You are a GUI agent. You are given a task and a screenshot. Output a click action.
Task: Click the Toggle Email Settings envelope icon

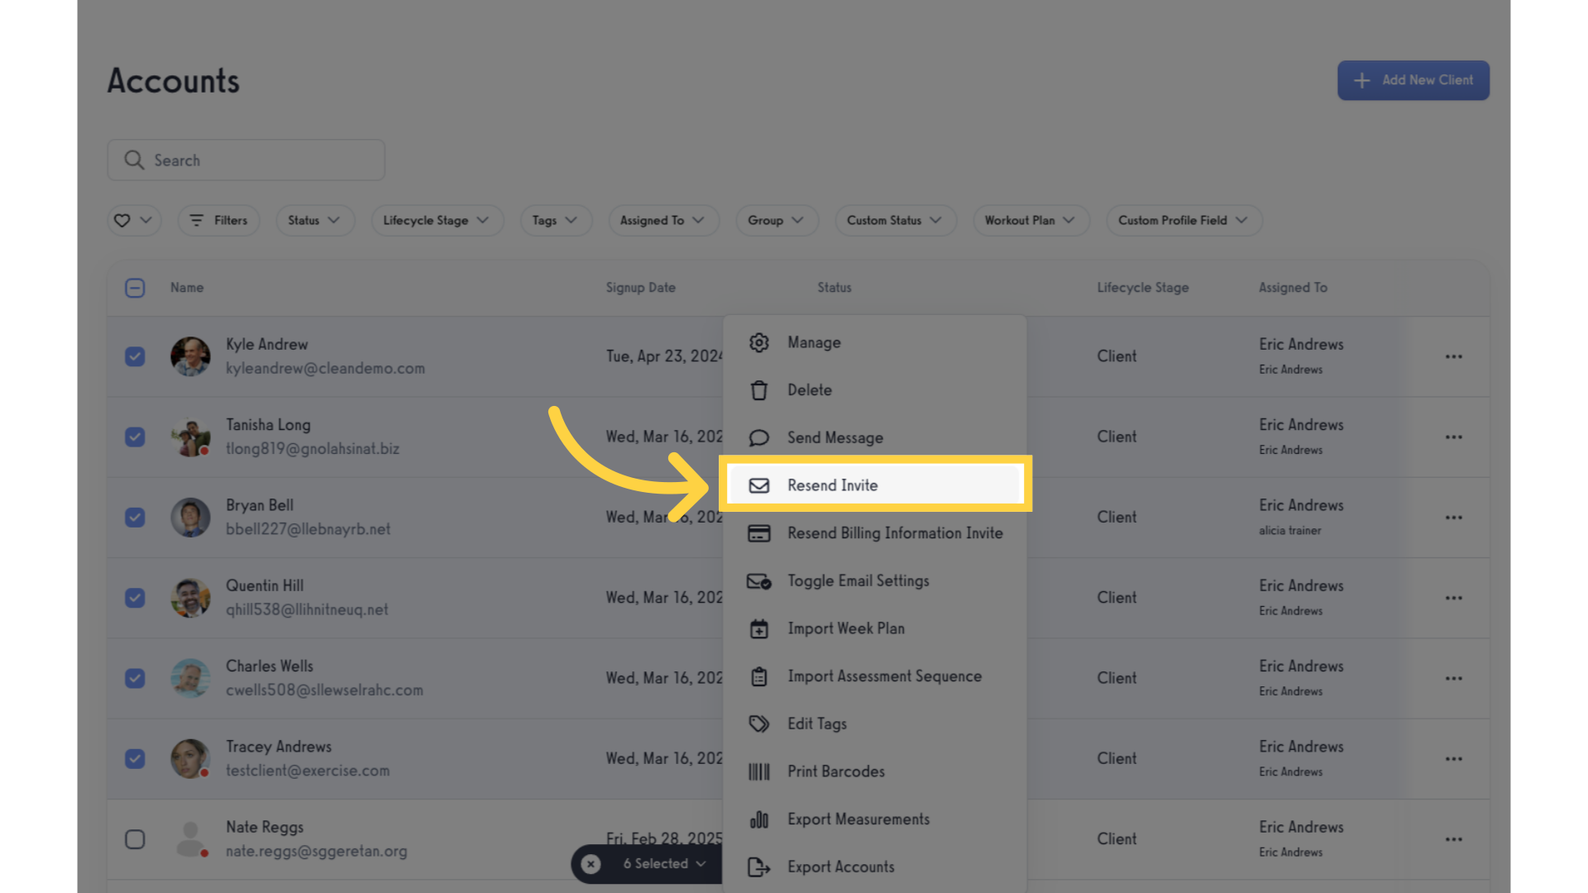pyautogui.click(x=758, y=581)
